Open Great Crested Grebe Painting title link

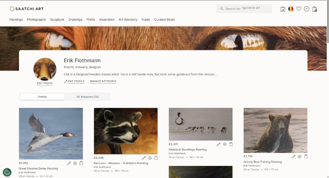pyautogui.click(x=38, y=168)
